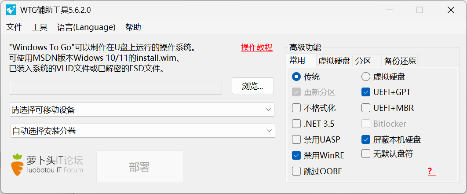Viewport: 467px width, 194px height.
Task: Maximize the WTG window
Action: [x=420, y=10]
